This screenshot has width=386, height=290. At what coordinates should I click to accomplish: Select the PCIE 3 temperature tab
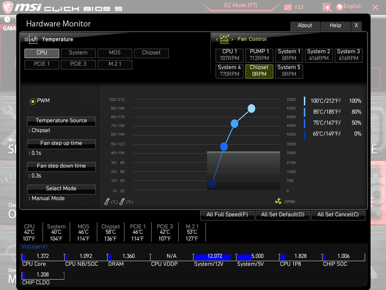click(x=78, y=65)
